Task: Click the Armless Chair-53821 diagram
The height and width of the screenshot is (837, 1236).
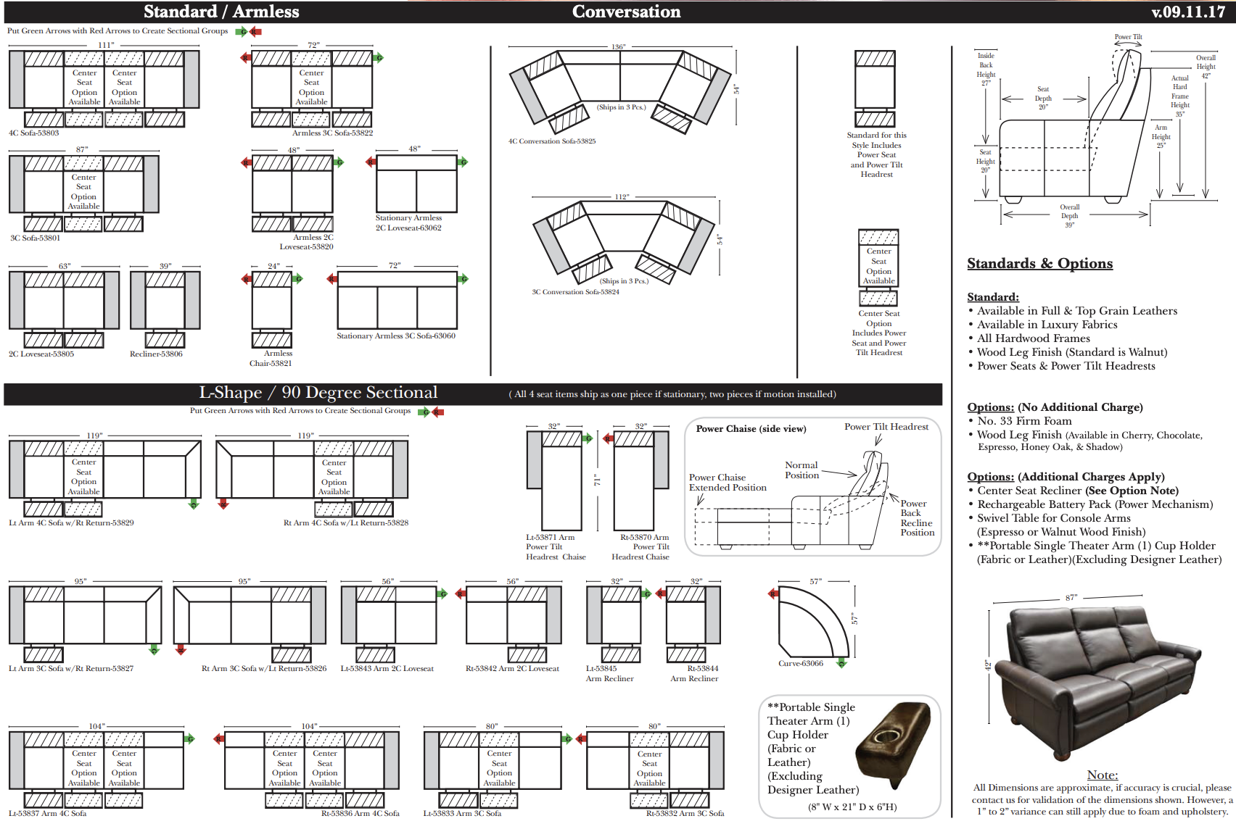Action: 272,309
